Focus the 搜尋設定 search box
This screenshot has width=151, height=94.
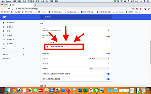76,17
